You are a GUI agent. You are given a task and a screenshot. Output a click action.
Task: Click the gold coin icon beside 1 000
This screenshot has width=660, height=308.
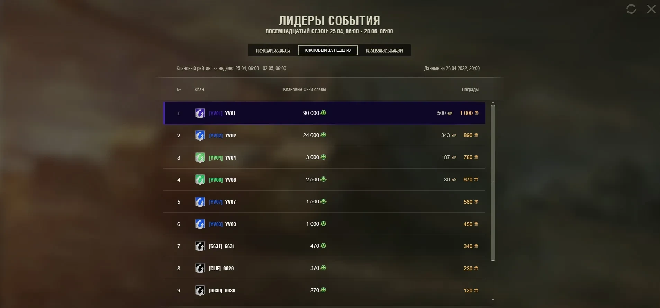pyautogui.click(x=477, y=113)
